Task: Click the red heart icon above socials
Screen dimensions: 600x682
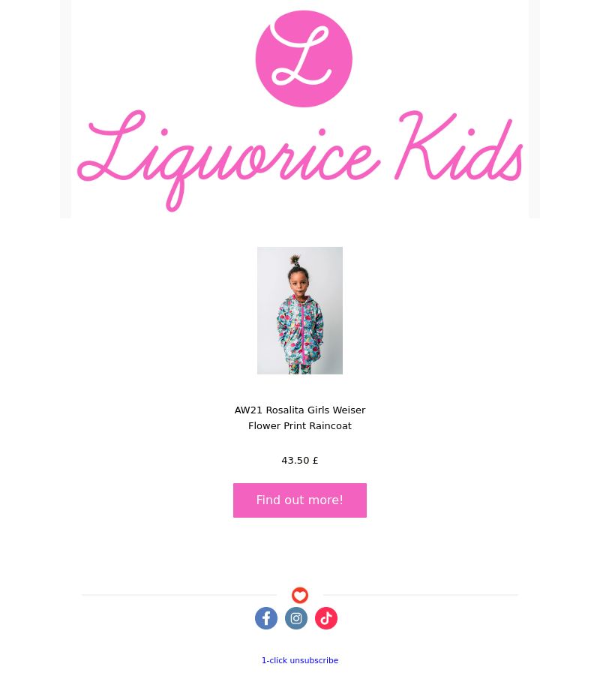Action: tap(300, 595)
